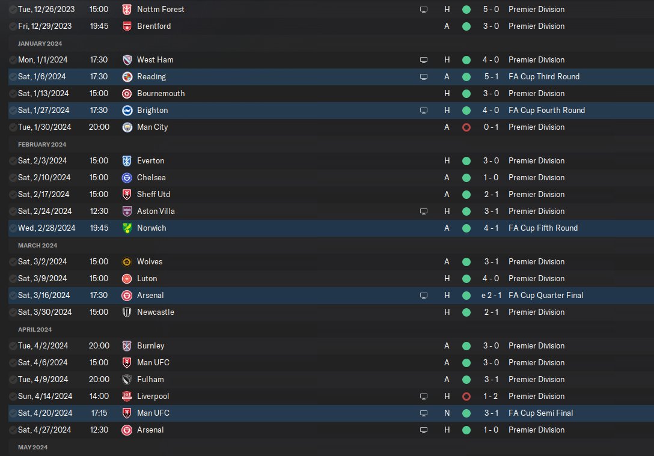This screenshot has width=654, height=456.
Task: Click the Liverpool club crest icon
Action: (127, 397)
